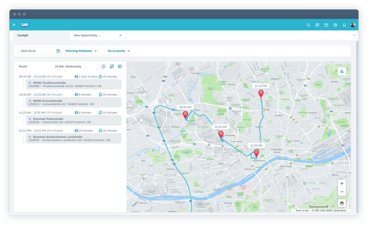This screenshot has width=368, height=225.
Task: Click the 09:43 AM map label
Action: point(185,107)
